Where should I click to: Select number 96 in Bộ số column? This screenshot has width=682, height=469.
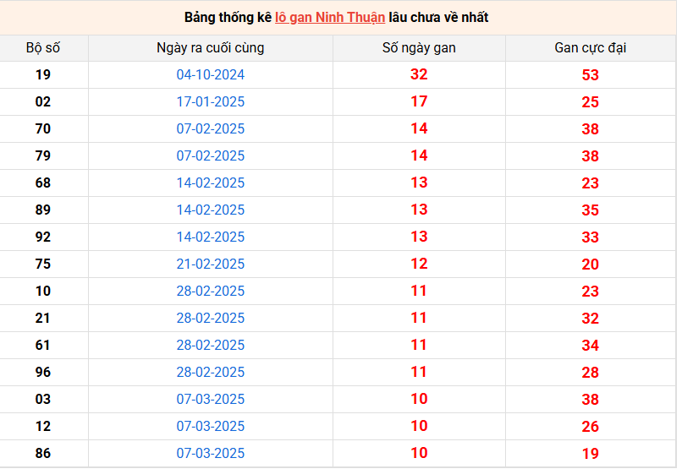(43, 372)
